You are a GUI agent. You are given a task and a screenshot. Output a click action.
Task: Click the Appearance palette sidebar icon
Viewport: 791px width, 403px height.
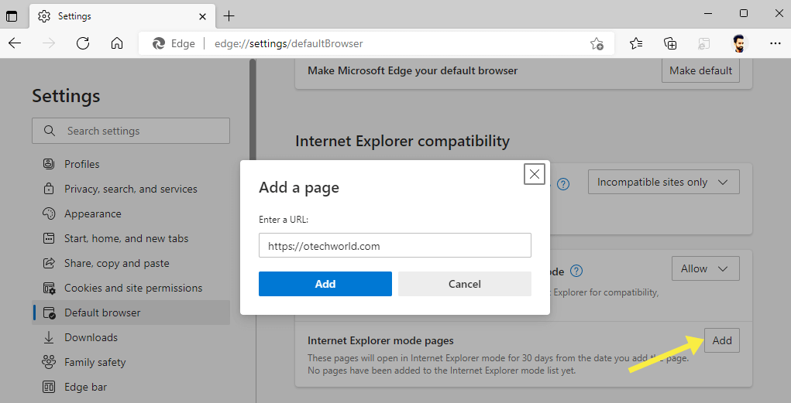[49, 213]
